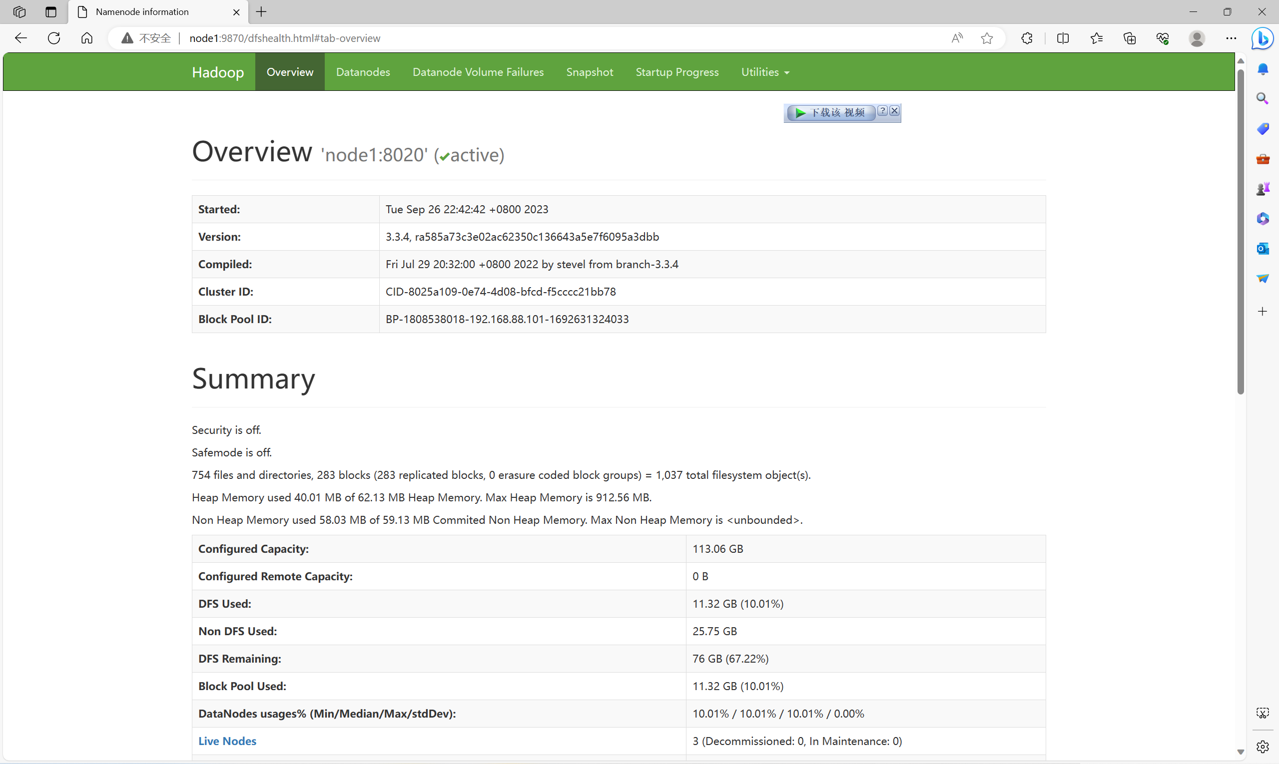Click sidebar notification bell icon

pos(1263,68)
